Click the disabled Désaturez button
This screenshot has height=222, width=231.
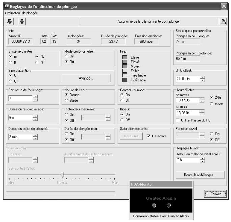(x=131, y=136)
